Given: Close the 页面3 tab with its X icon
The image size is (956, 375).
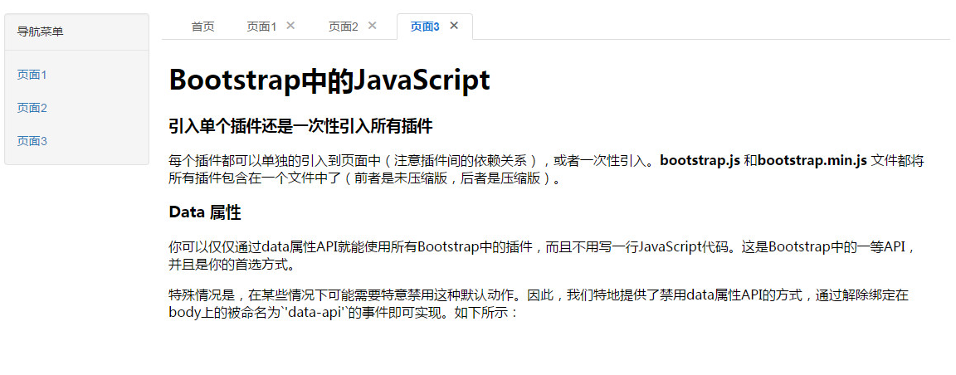Looking at the screenshot, I should (454, 26).
